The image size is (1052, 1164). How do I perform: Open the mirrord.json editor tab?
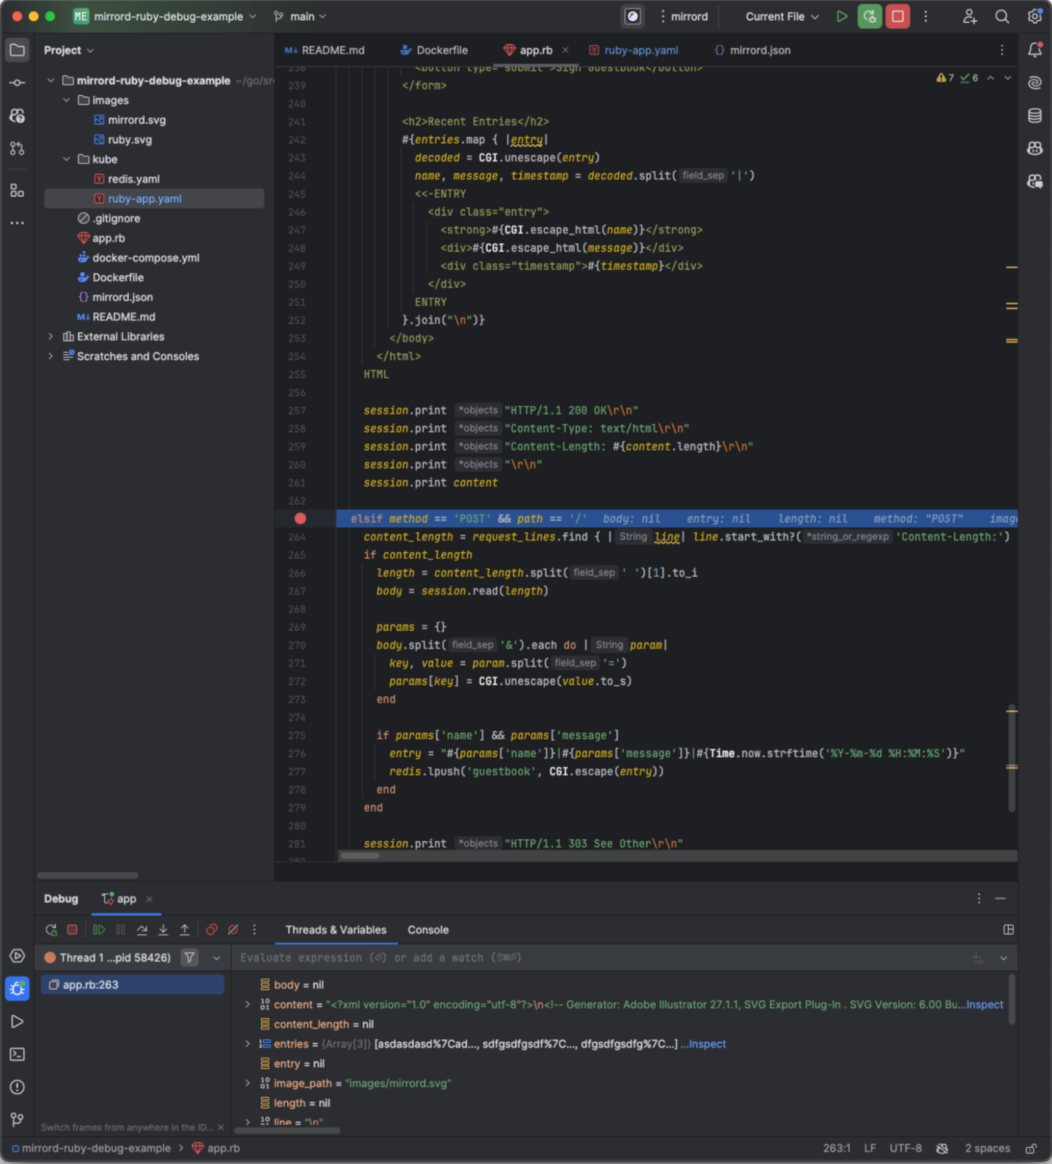click(x=759, y=50)
